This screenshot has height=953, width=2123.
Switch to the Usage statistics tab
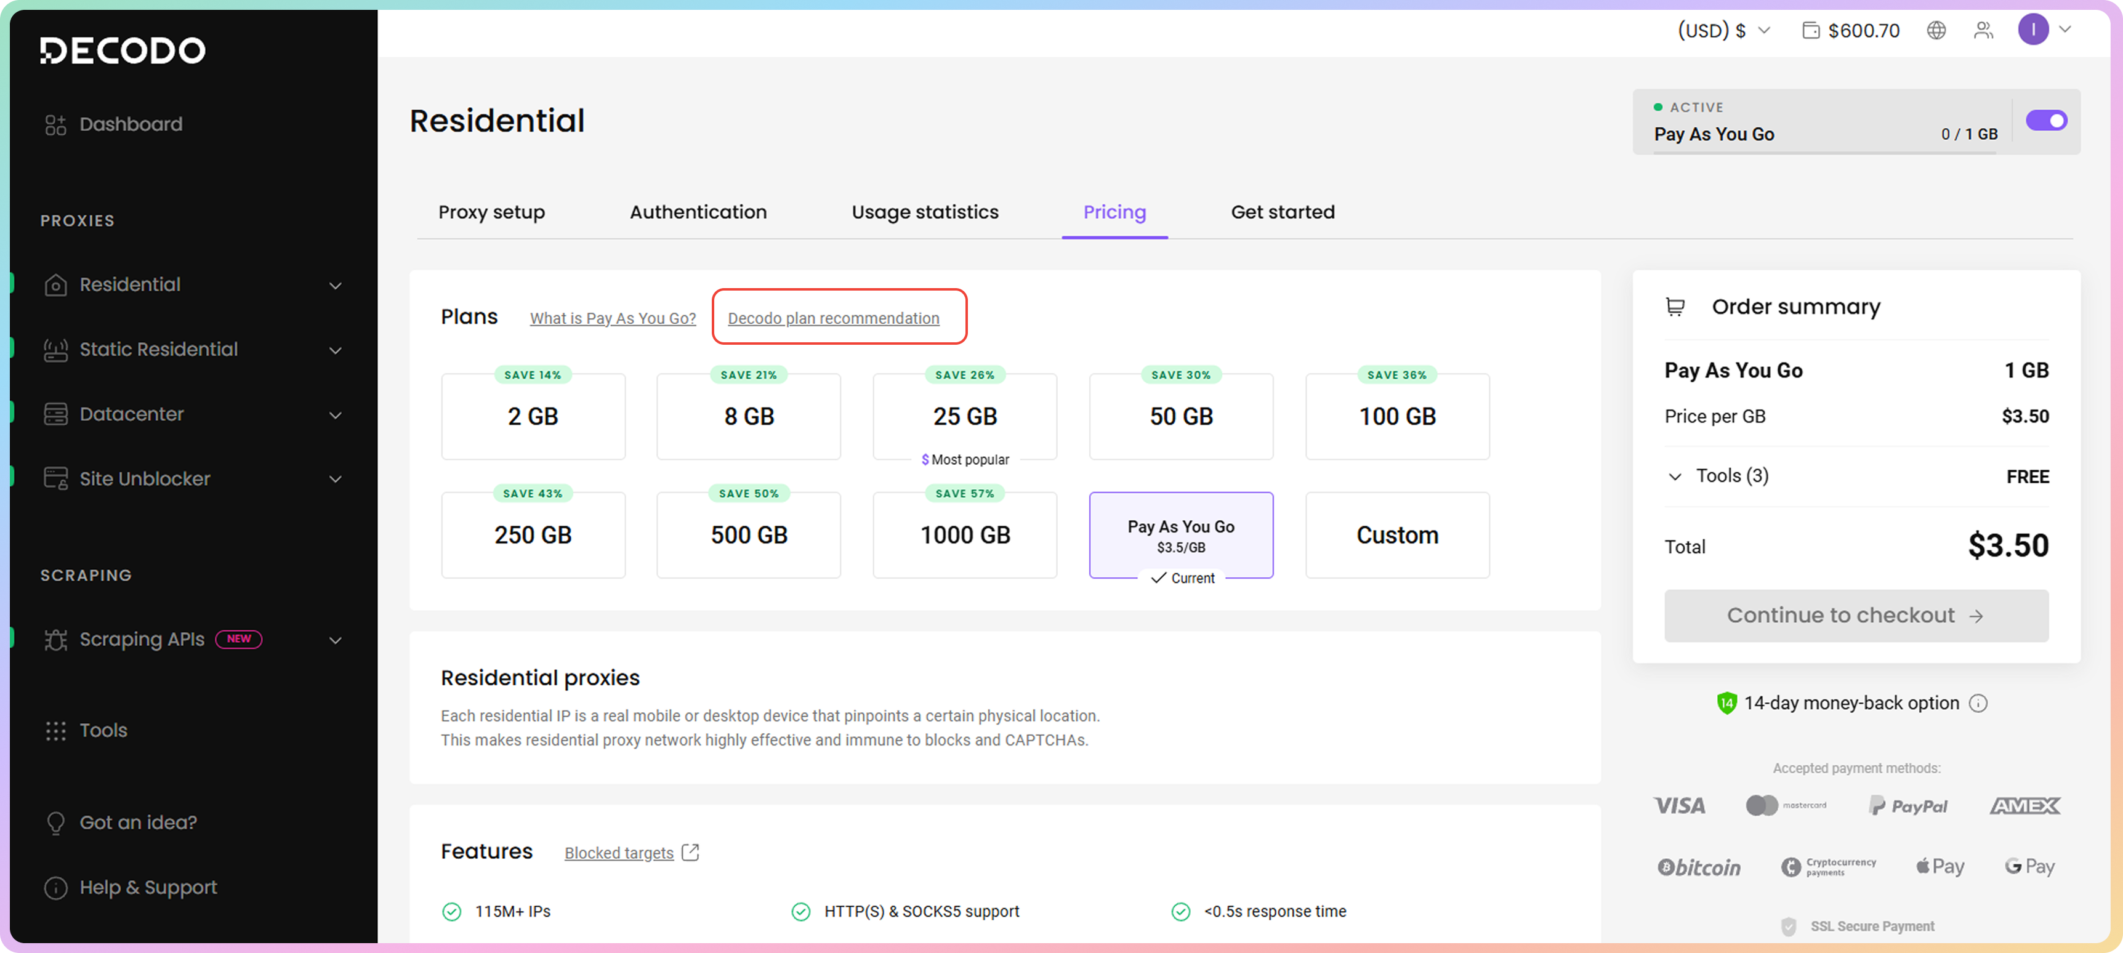[925, 212]
